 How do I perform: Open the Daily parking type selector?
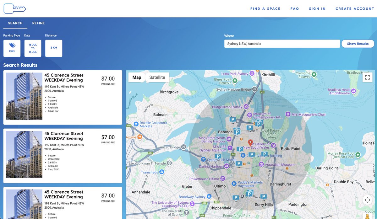tap(12, 48)
